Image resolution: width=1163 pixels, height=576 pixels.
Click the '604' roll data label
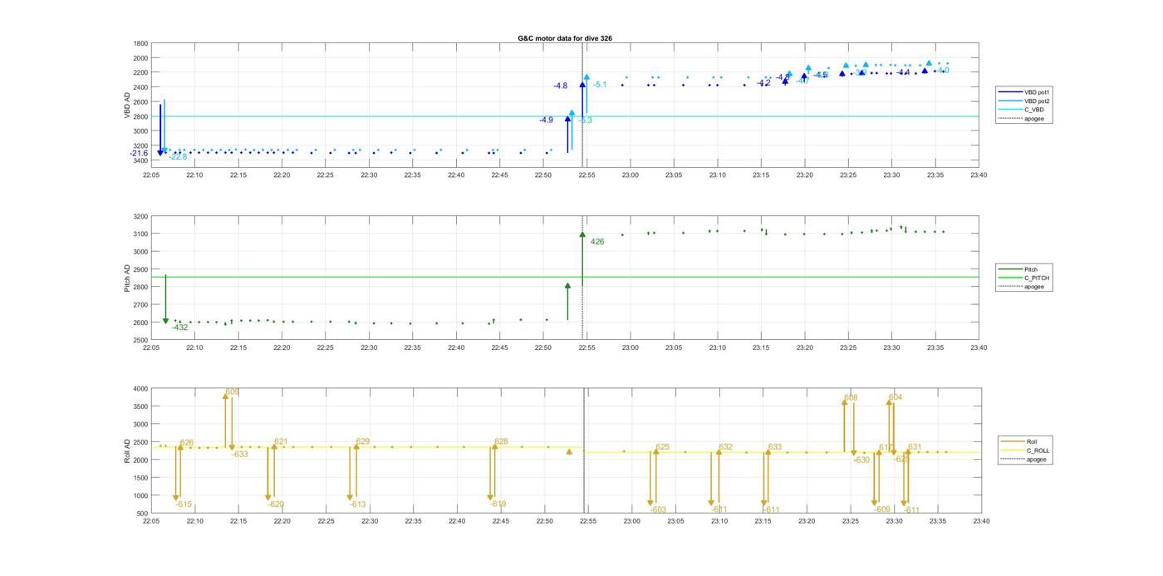[x=896, y=398]
